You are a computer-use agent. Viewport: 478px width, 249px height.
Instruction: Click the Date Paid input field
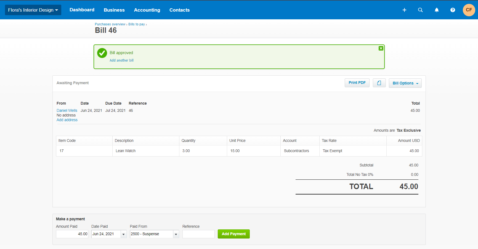point(106,234)
